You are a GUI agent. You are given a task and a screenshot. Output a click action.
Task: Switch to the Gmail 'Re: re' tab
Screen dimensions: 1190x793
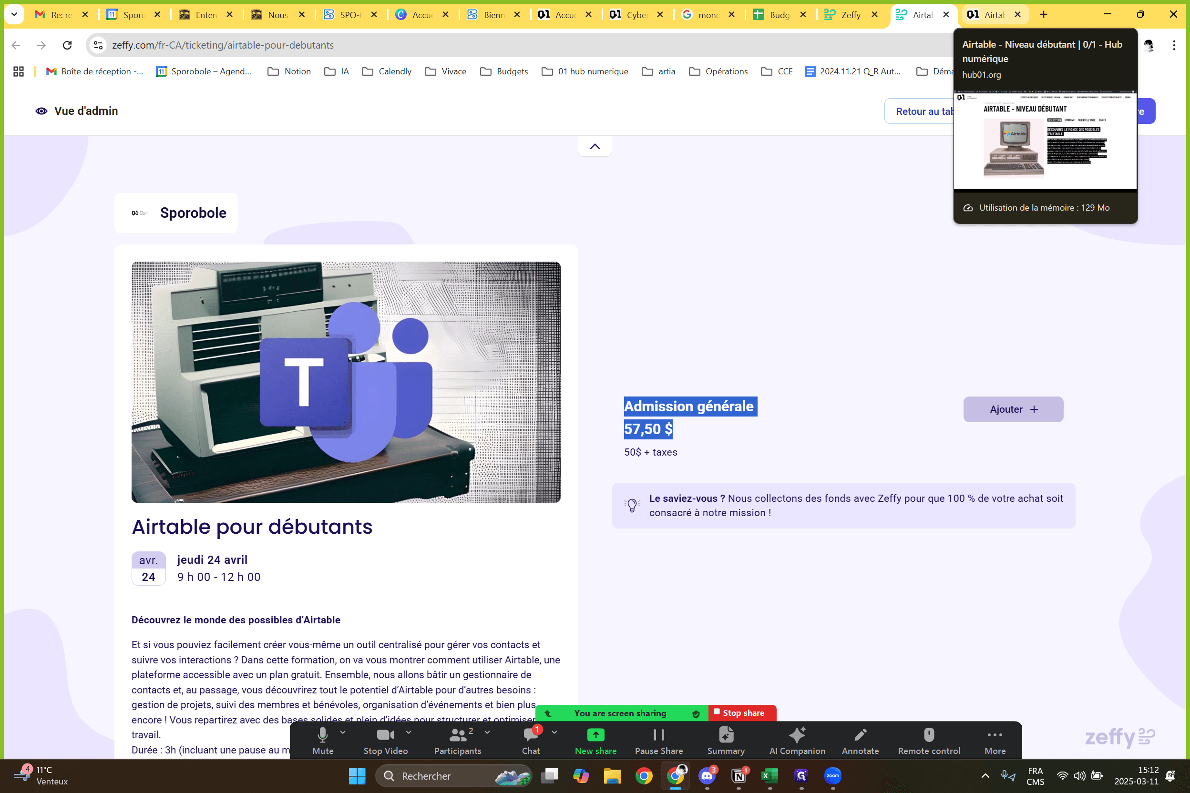point(61,15)
